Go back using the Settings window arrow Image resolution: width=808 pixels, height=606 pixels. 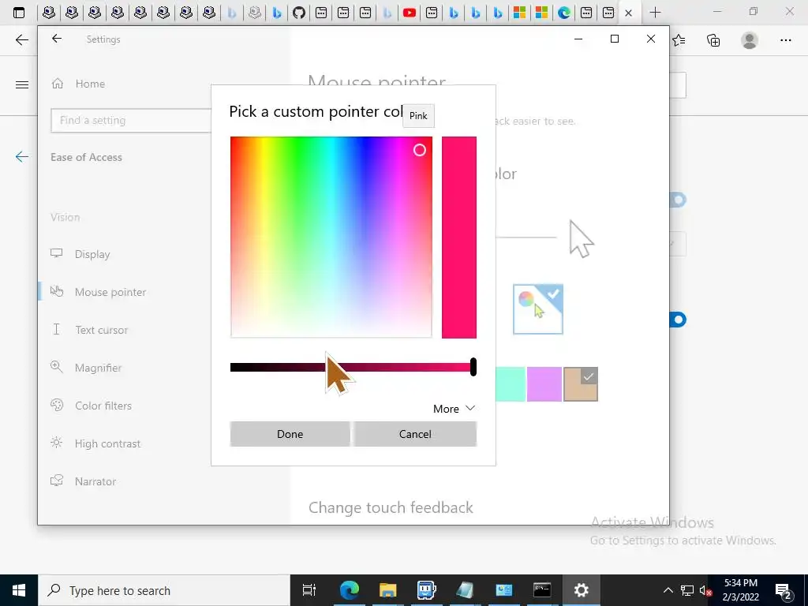click(57, 39)
